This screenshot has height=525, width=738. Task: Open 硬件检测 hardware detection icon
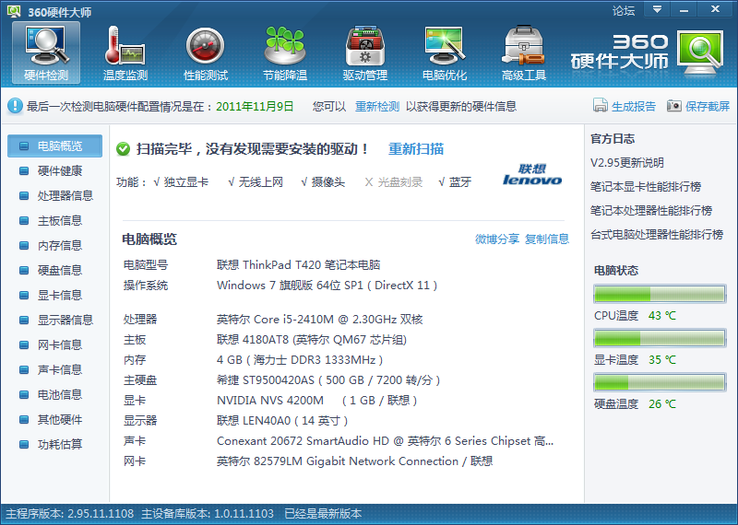(46, 53)
